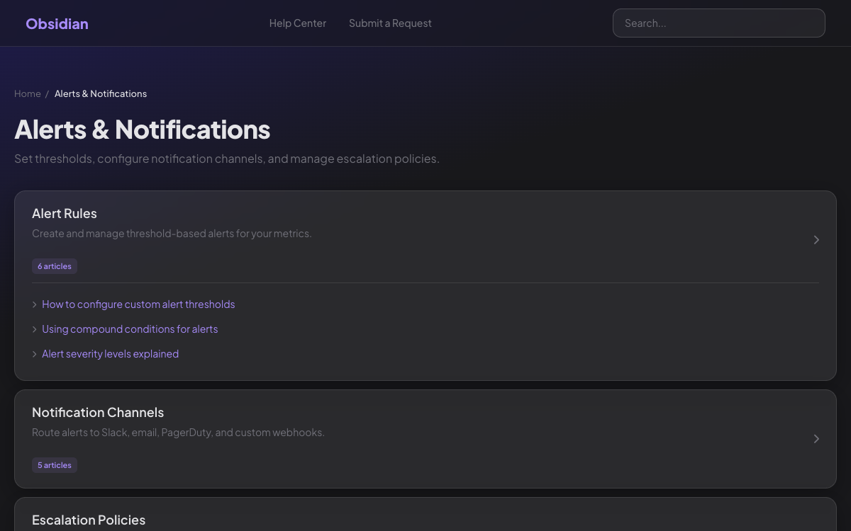Navigate to Home breadcrumb
The image size is (851, 531).
coord(28,93)
